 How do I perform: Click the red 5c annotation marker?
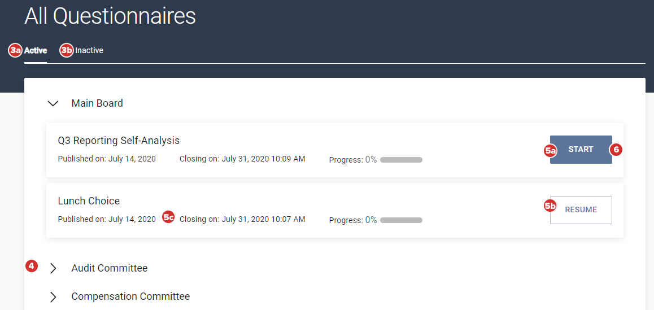pos(168,217)
